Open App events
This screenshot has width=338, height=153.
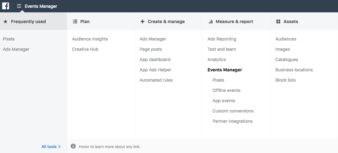click(x=224, y=101)
